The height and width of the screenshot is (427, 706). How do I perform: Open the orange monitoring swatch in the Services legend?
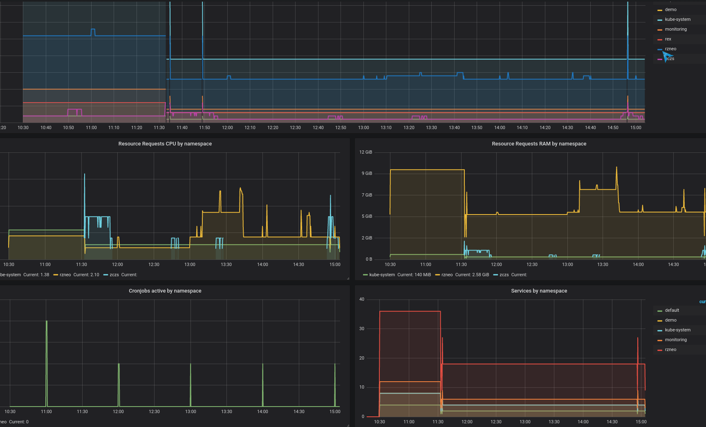click(x=660, y=340)
